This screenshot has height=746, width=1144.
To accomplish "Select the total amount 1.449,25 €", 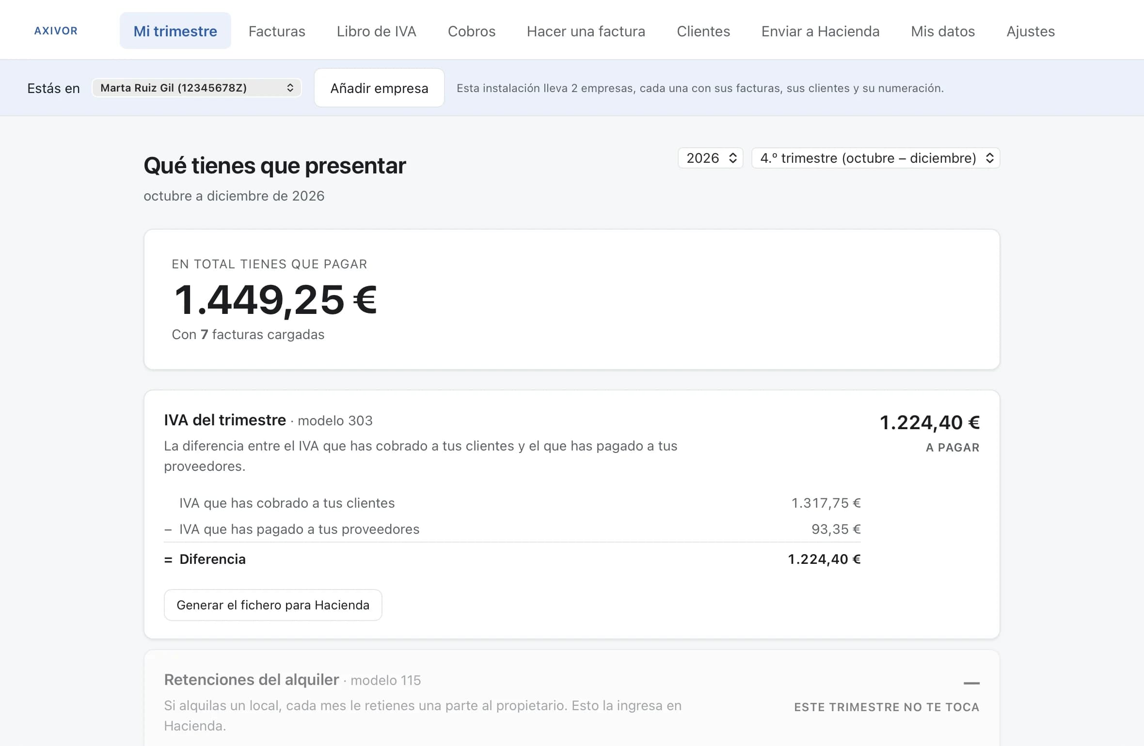I will point(275,300).
